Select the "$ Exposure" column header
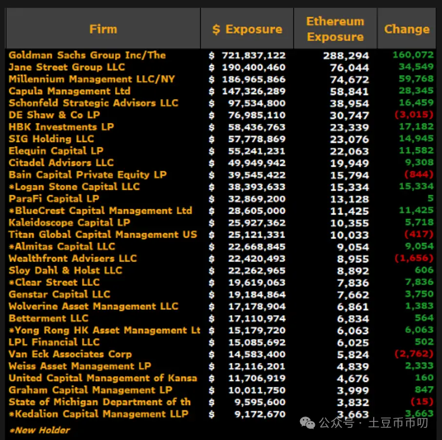Image resolution: width=442 pixels, height=440 pixels. 247,29
